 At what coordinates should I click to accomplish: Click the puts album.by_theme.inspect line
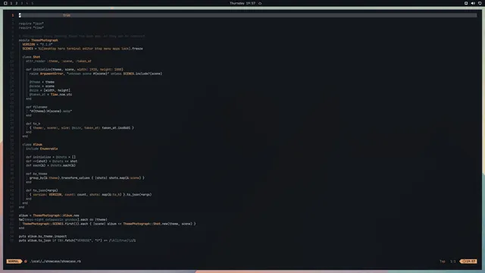pyautogui.click(x=42, y=237)
